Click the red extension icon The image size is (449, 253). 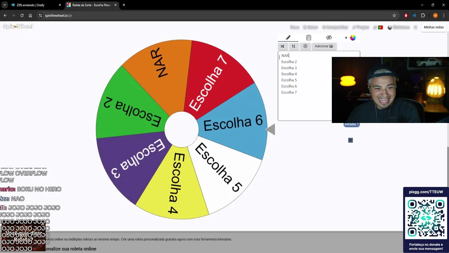coord(406,15)
